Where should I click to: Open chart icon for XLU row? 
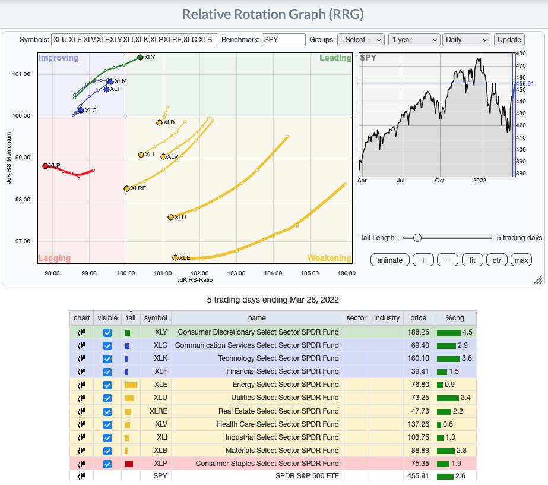81,398
